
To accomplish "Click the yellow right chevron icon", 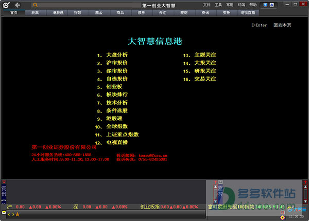I will [x=13, y=214].
